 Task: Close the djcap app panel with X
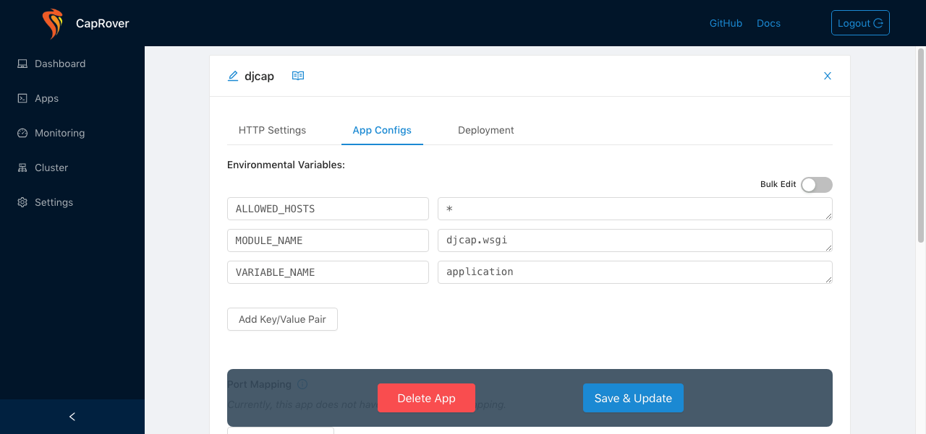pyautogui.click(x=828, y=76)
